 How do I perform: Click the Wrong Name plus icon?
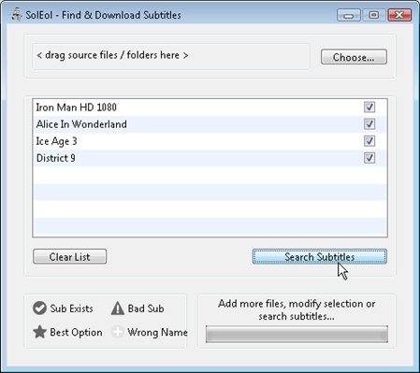(118, 332)
